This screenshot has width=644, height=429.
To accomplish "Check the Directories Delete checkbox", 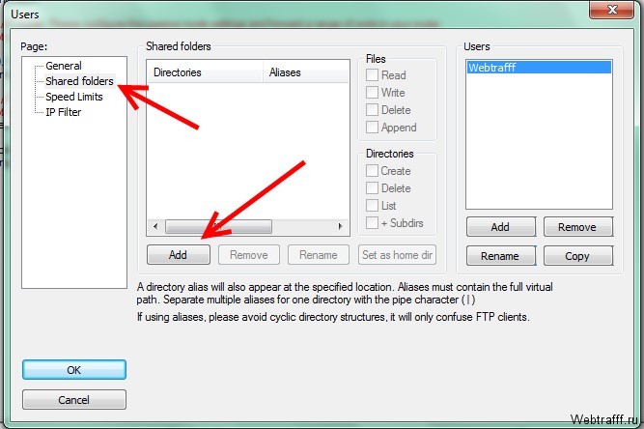I will click(372, 188).
